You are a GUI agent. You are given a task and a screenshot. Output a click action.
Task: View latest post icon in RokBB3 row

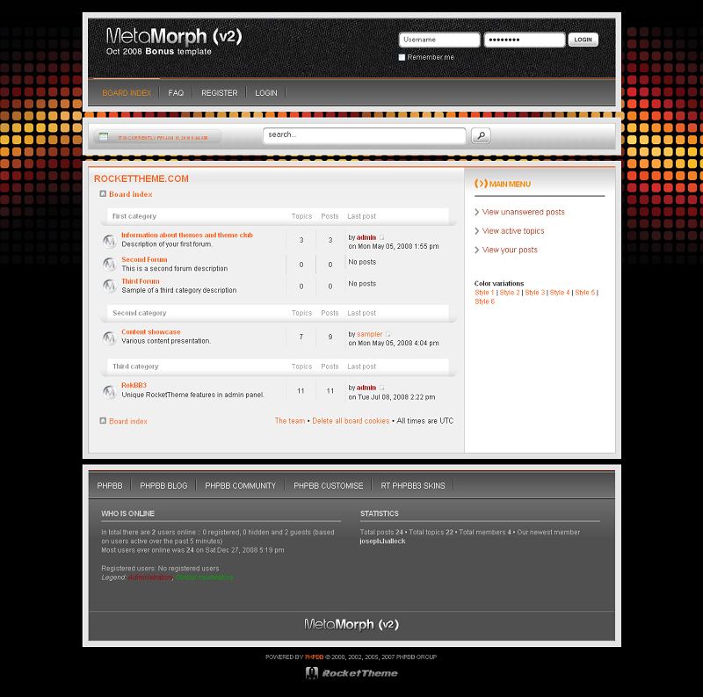coord(382,388)
